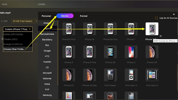This screenshot has width=178, height=100.
Task: Select the iPhone 7 device icon
Action: (x=131, y=29)
